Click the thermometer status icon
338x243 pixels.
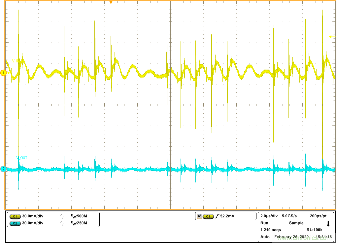328,224
